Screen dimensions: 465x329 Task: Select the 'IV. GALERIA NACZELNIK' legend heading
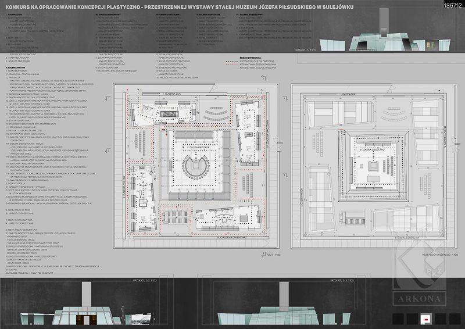168,14
